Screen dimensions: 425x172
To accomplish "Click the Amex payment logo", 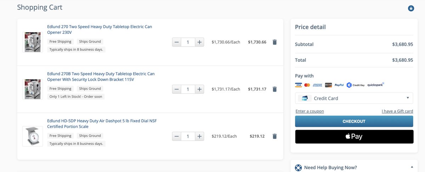I will [317, 85].
